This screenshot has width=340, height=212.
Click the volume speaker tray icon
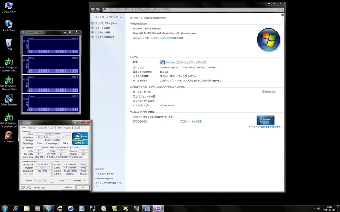click(x=318, y=209)
